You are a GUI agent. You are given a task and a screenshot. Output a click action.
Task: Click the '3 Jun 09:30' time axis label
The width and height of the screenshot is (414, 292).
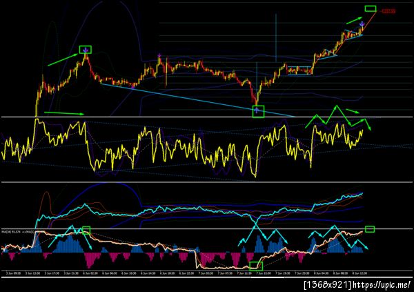coord(12,273)
